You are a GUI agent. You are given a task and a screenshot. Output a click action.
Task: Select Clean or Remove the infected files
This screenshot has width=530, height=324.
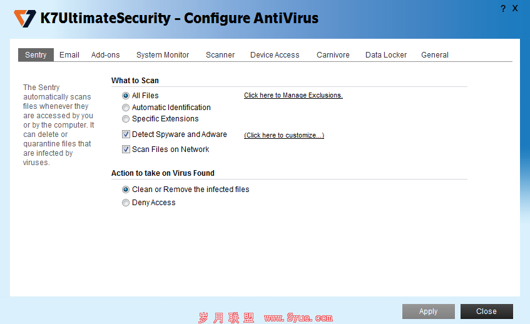point(126,190)
